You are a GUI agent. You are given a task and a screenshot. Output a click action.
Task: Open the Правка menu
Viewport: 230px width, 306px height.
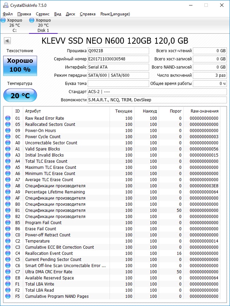pos(24,14)
